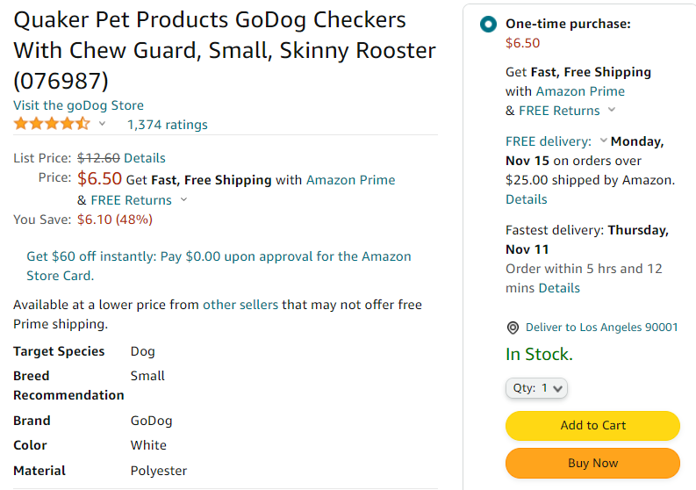Expand the FREE Returns chevron beside price
The image size is (696, 490).
click(183, 199)
